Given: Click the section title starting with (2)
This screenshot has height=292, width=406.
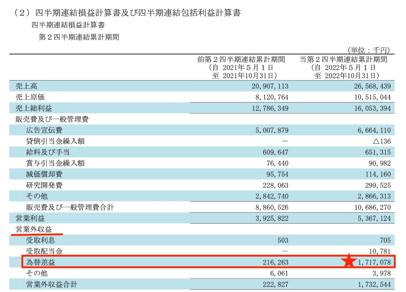Looking at the screenshot, I should 127,13.
